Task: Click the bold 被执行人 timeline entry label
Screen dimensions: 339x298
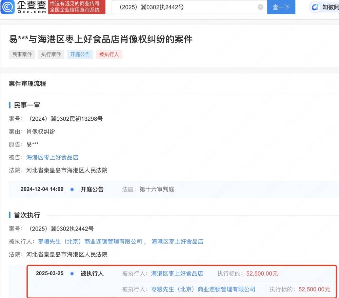Action: pos(92,274)
